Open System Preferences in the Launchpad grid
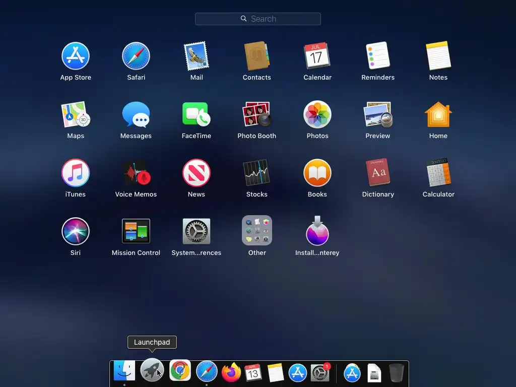Viewport: 516px width, 387px height. coord(197,231)
